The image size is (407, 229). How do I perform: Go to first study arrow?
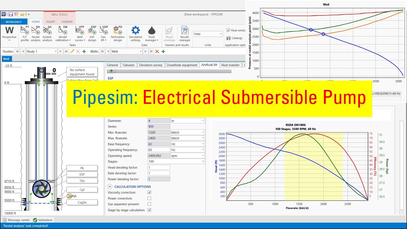(17, 52)
